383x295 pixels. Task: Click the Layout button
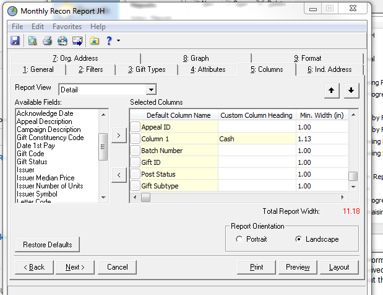(x=339, y=267)
